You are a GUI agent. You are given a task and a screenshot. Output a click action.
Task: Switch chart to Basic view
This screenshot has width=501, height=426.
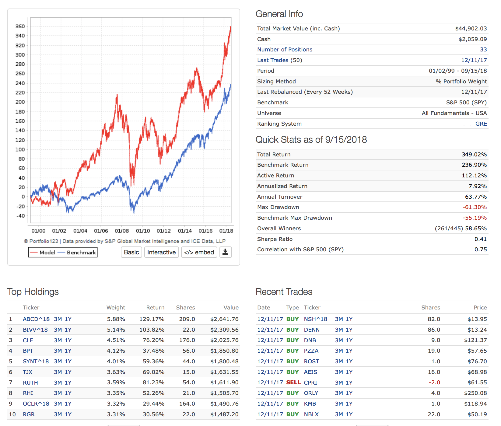(x=131, y=252)
